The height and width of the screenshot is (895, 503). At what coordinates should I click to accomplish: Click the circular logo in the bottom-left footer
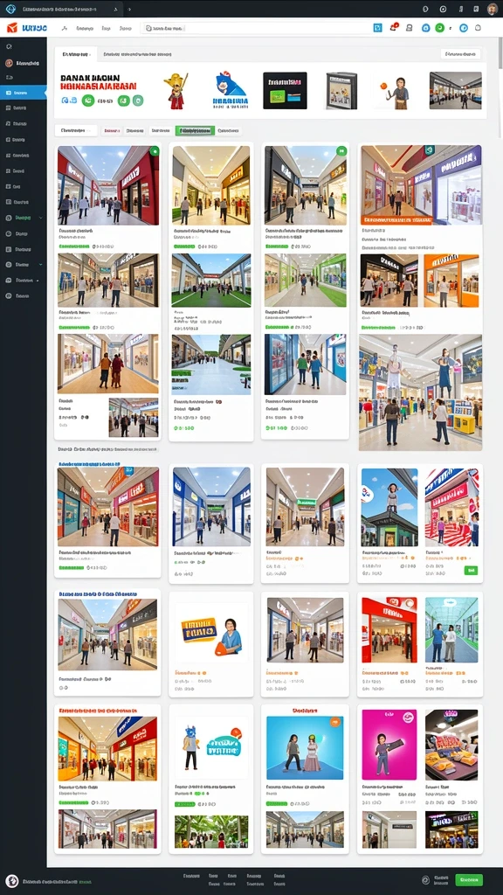click(12, 881)
